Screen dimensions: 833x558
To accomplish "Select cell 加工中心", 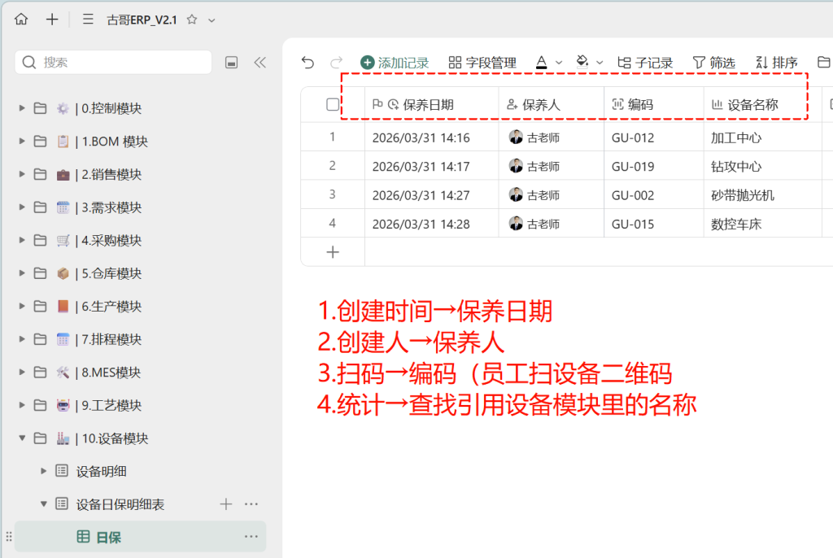I will 763,137.
